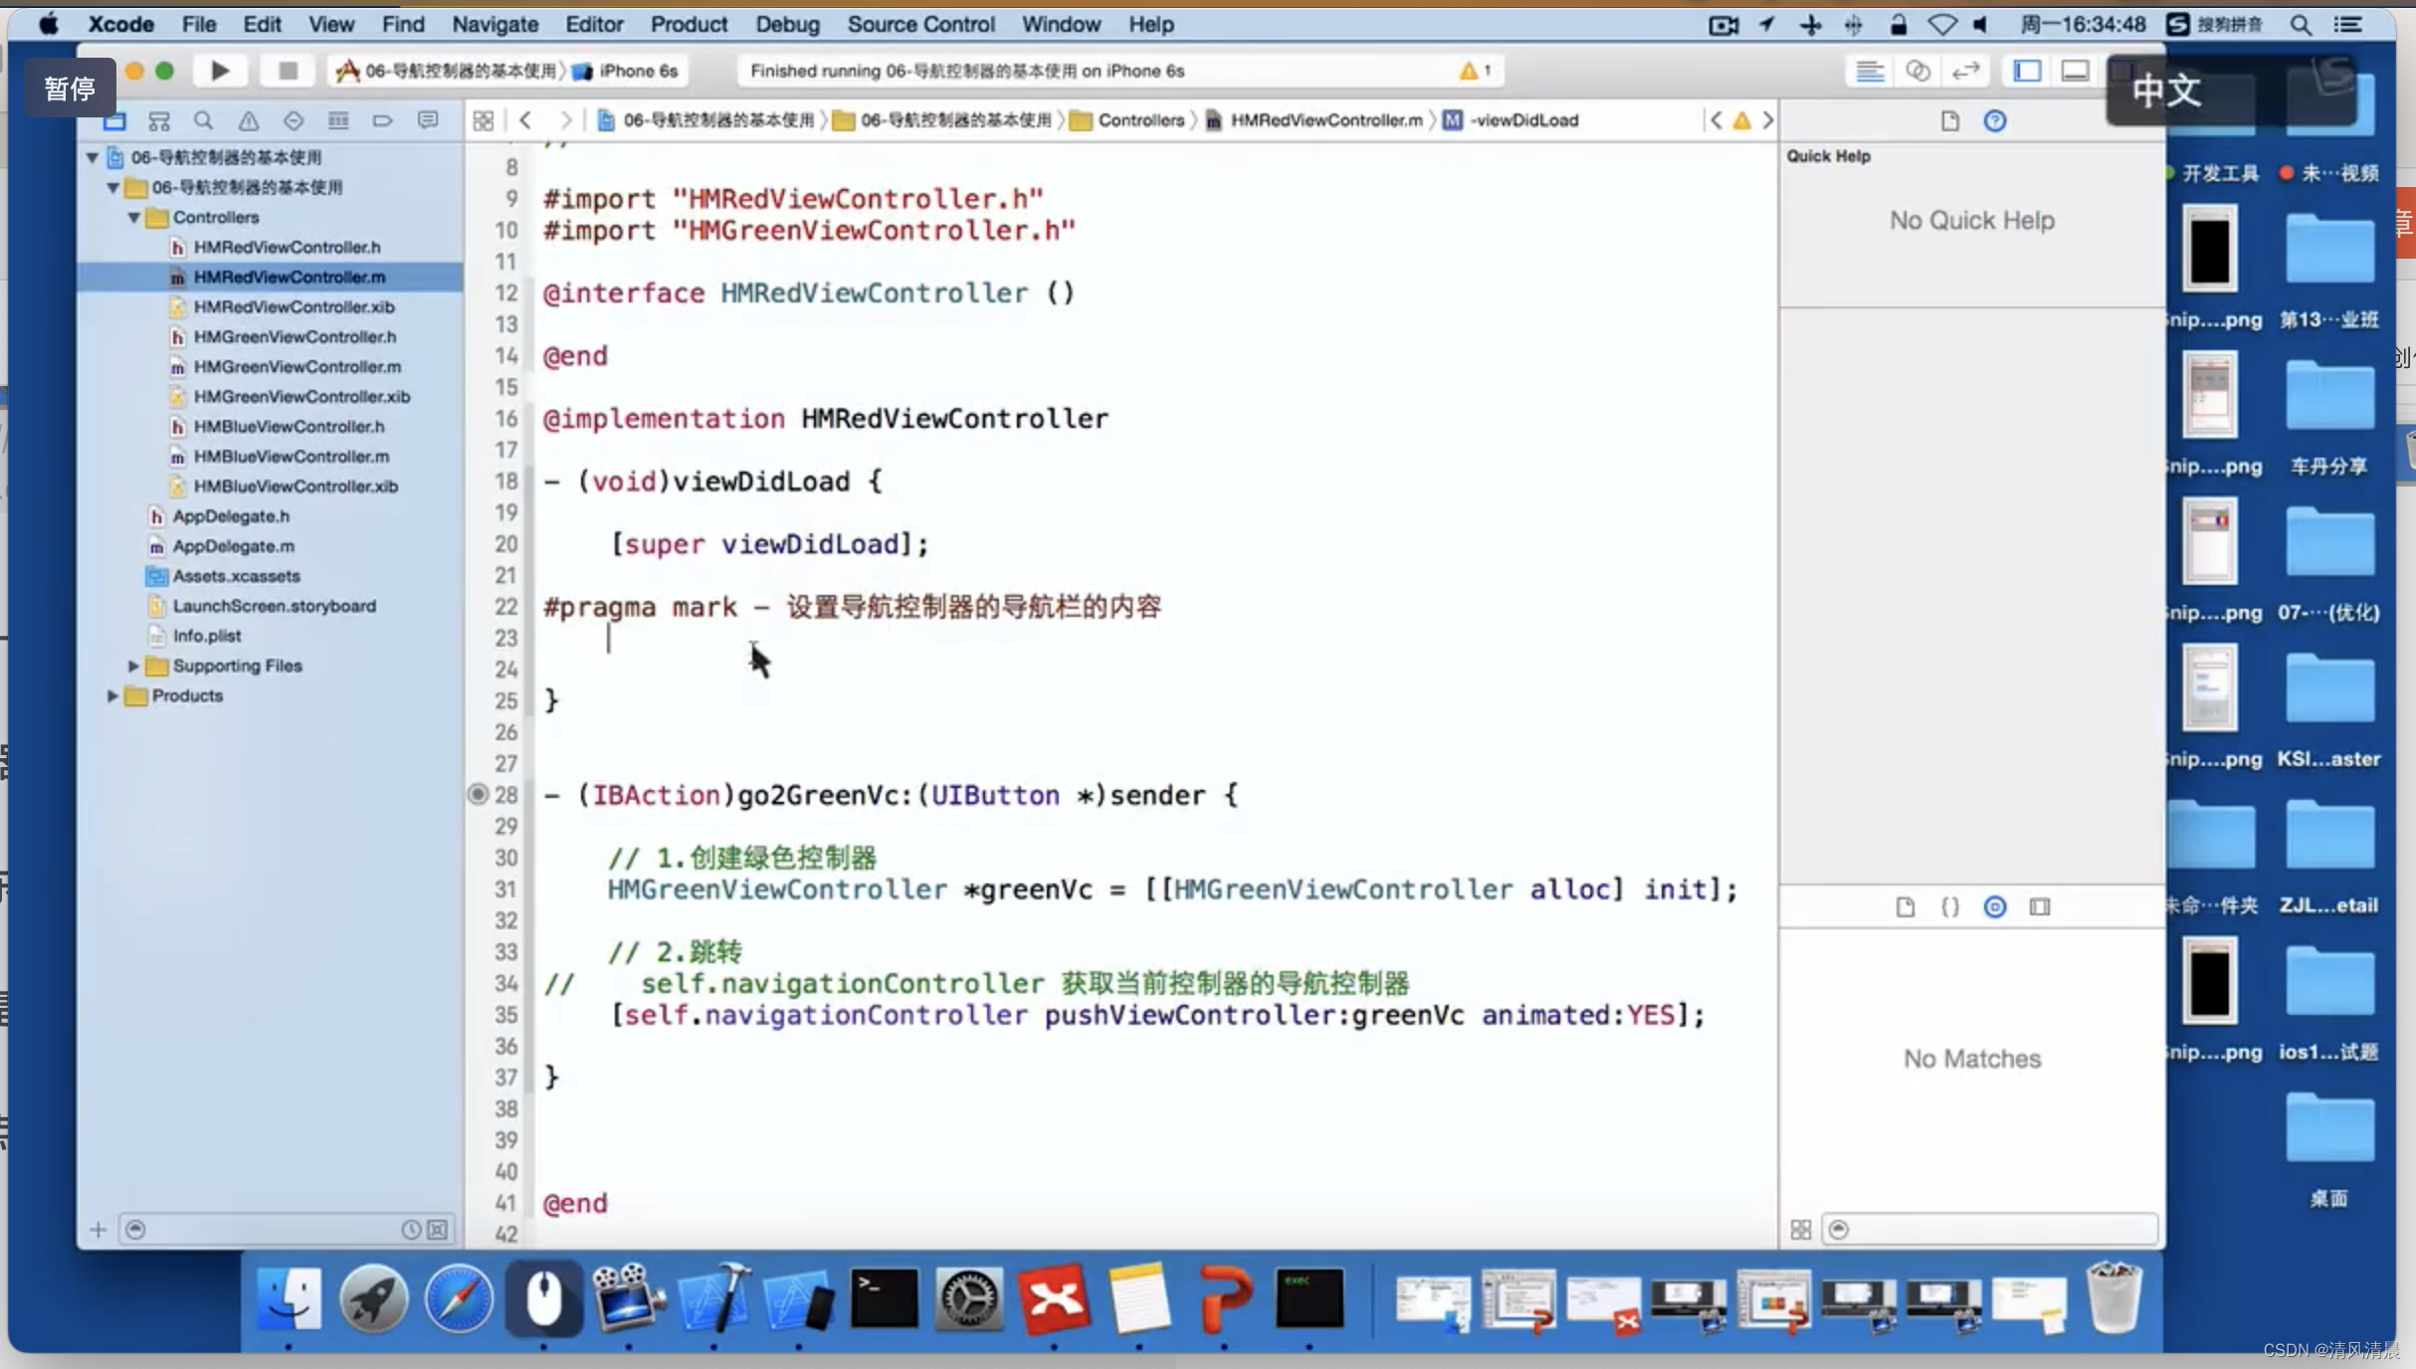Click the Run play button in Xcode toolbar
This screenshot has width=2416, height=1369.
point(221,71)
